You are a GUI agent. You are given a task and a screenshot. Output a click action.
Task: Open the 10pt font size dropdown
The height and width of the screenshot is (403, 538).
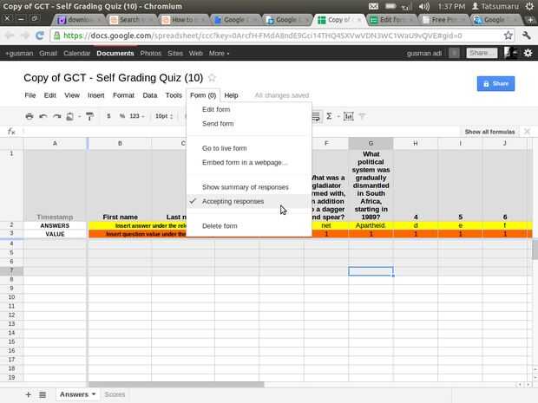pos(164,116)
